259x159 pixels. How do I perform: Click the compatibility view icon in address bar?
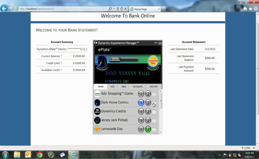118,9
